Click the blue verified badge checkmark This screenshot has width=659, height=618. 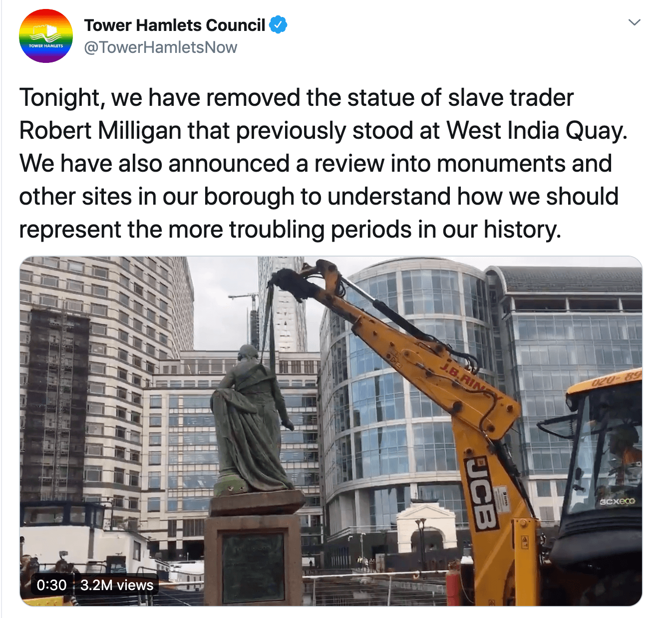(278, 24)
